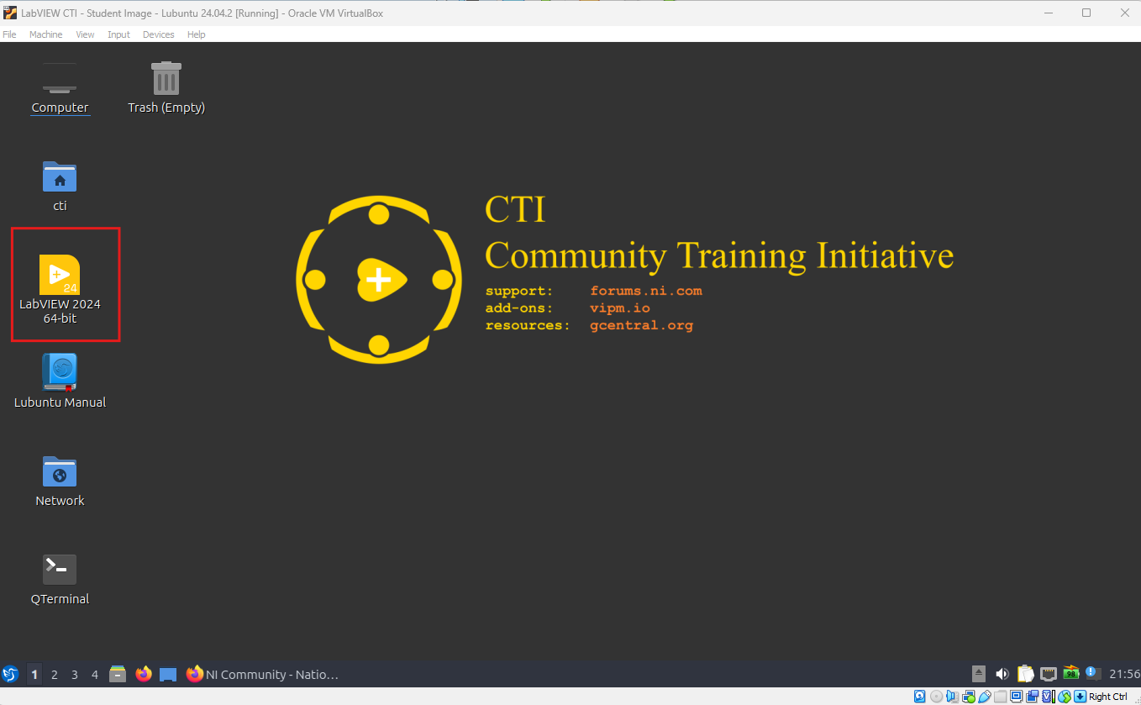Click the VirtualBox keyboard capture arrow indicator

pyautogui.click(x=1080, y=697)
